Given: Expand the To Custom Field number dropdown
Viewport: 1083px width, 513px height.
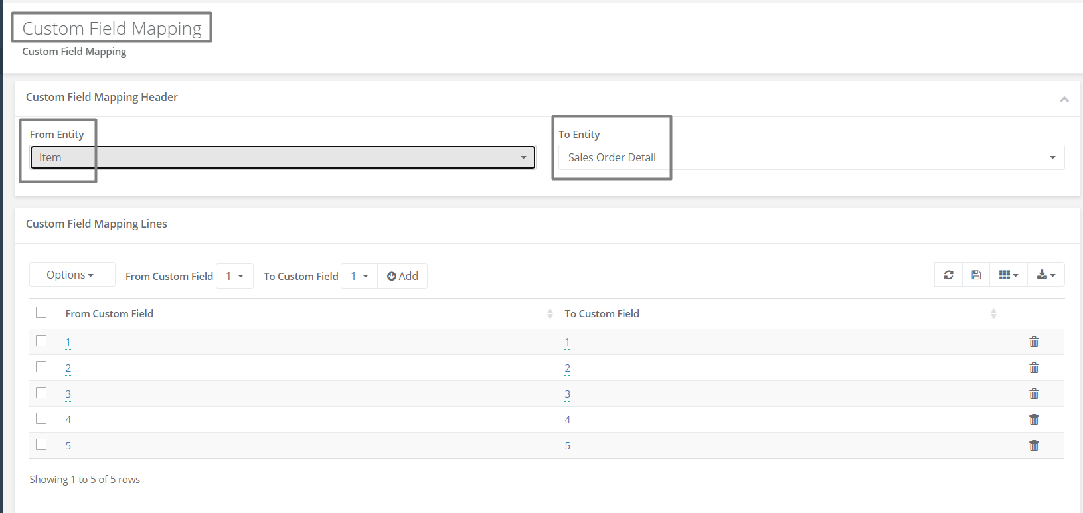Looking at the screenshot, I should click(x=359, y=276).
